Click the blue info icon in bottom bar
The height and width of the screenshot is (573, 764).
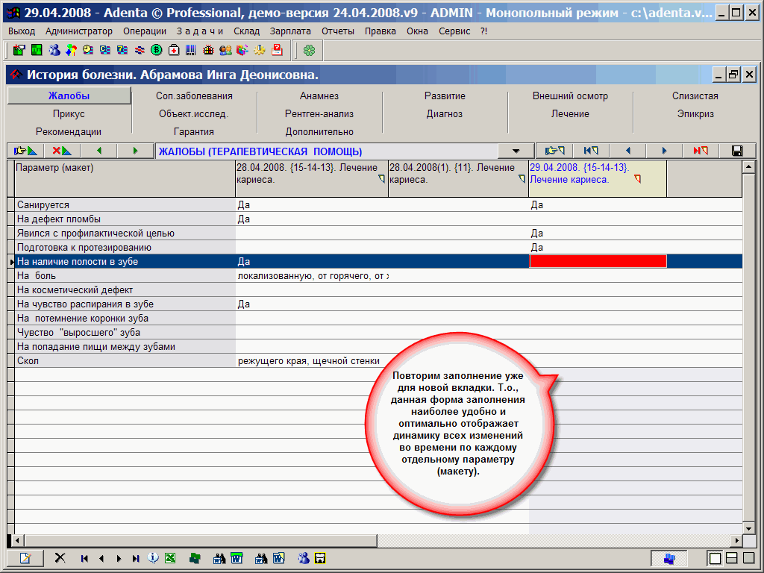[153, 558]
